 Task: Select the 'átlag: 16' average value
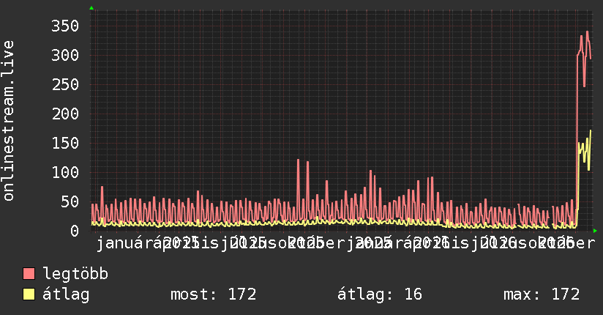[380, 294]
